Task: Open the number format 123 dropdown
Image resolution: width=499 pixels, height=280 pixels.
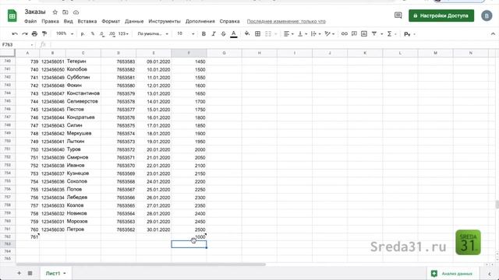Action: click(123, 33)
